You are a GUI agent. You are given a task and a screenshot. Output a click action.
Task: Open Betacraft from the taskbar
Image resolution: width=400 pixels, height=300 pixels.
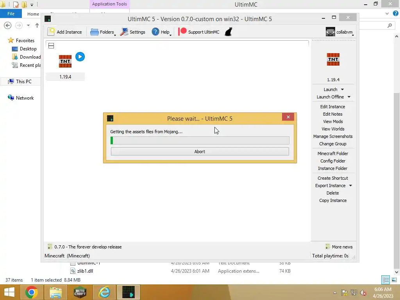[80, 292]
